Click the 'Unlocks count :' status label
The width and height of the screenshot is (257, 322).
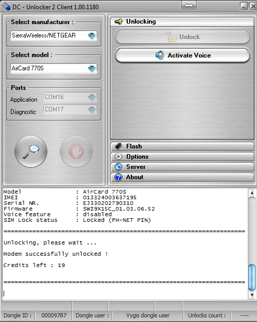pos(207,315)
